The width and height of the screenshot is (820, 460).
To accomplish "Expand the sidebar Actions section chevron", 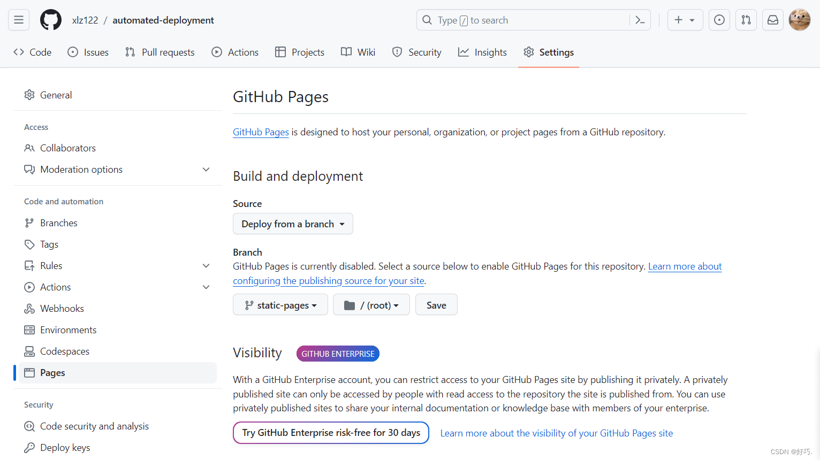I will click(x=206, y=287).
